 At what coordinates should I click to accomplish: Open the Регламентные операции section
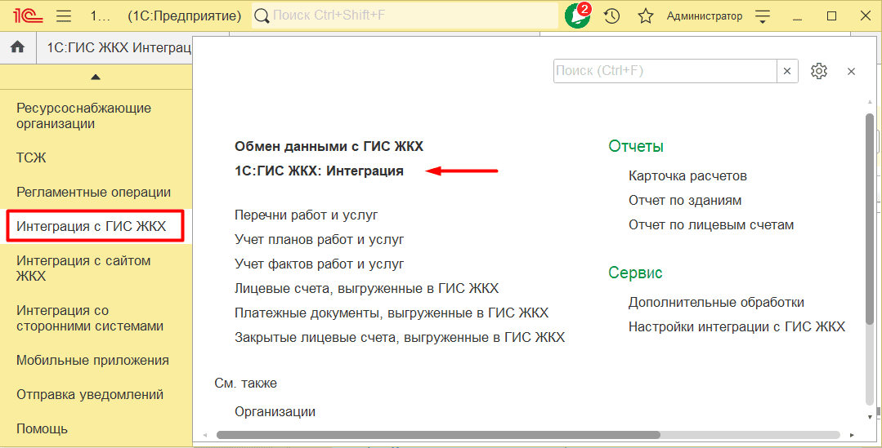pos(93,192)
